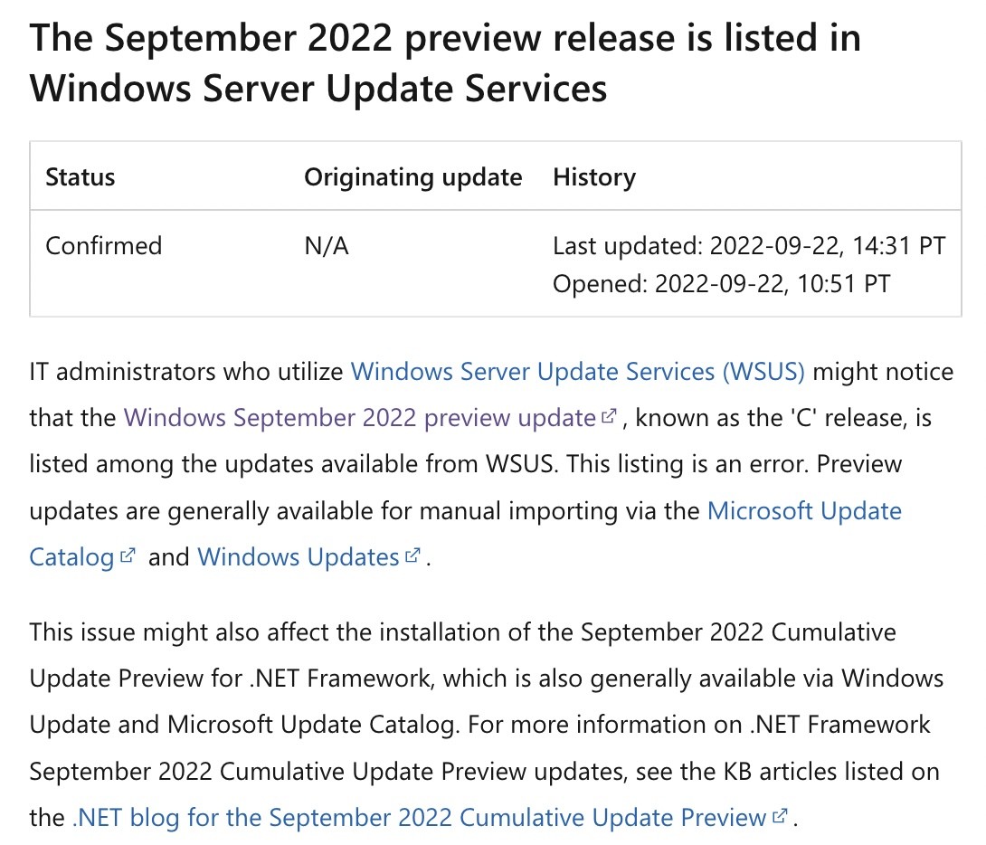Open Windows September 2022 preview update link
The width and height of the screenshot is (986, 845).
(359, 418)
